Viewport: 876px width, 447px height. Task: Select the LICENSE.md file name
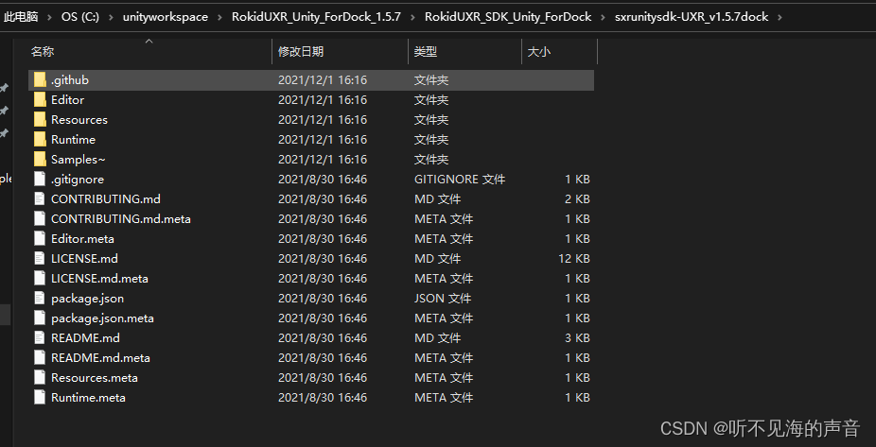[84, 258]
